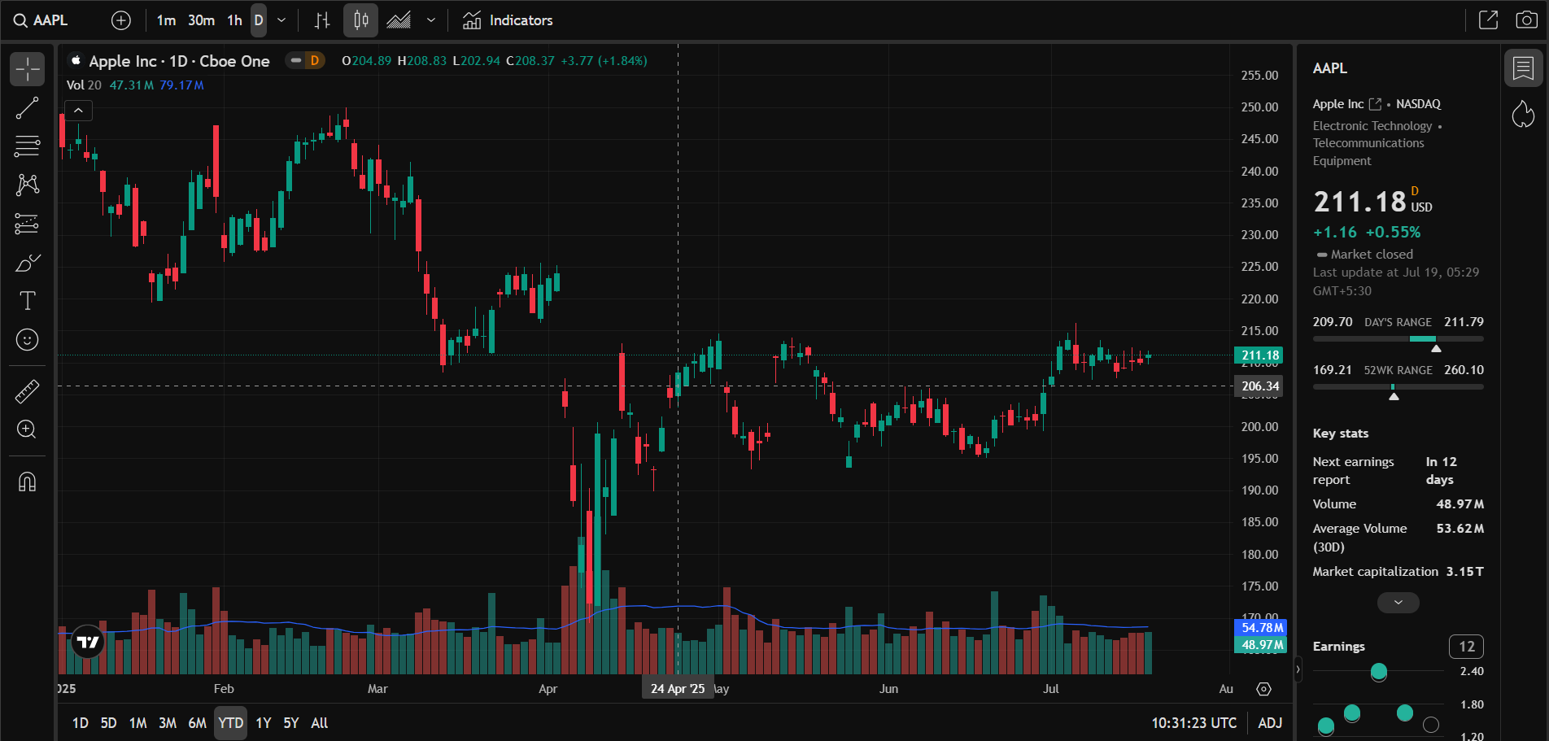Open the time interval dropdown arrow
Viewport: 1549px width, 741px height.
(x=281, y=20)
